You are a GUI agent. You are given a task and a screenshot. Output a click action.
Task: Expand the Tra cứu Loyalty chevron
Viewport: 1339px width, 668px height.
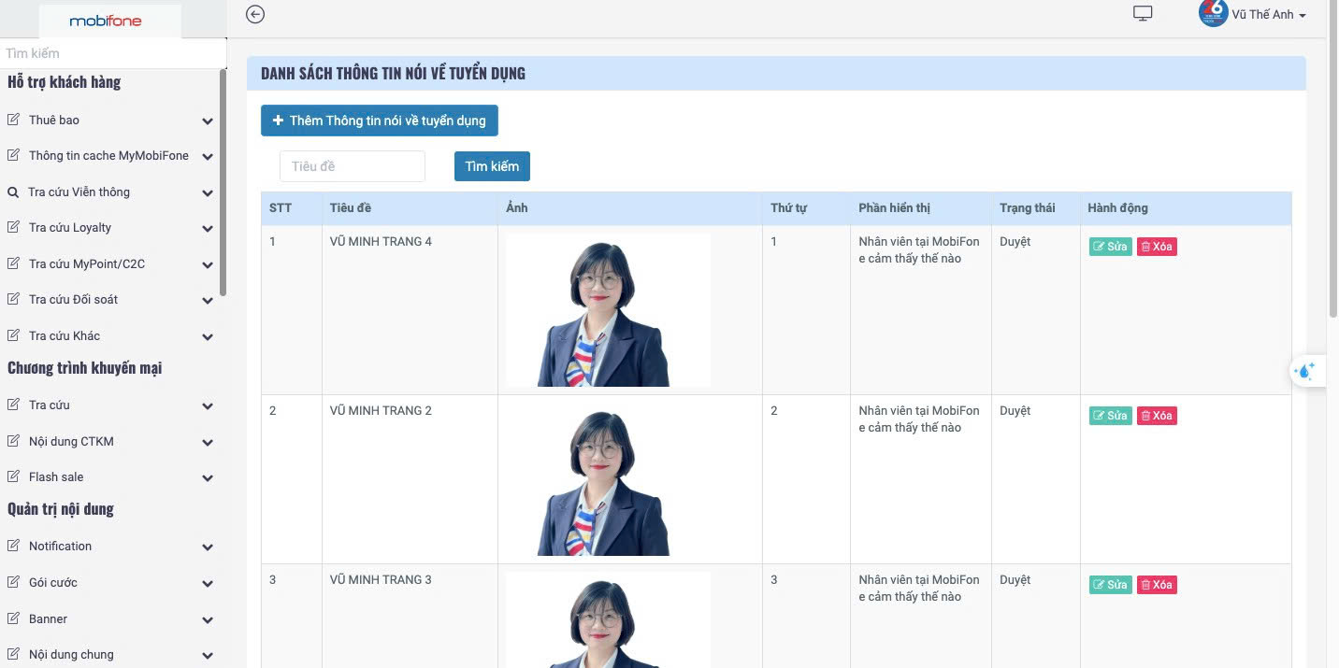point(208,229)
